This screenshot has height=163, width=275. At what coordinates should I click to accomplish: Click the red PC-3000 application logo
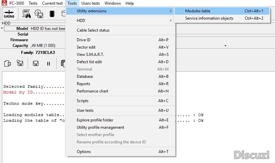coord(4,3)
